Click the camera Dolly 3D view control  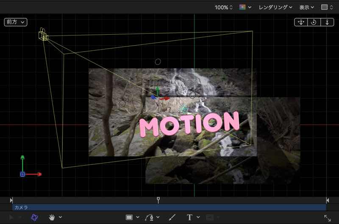327,22
